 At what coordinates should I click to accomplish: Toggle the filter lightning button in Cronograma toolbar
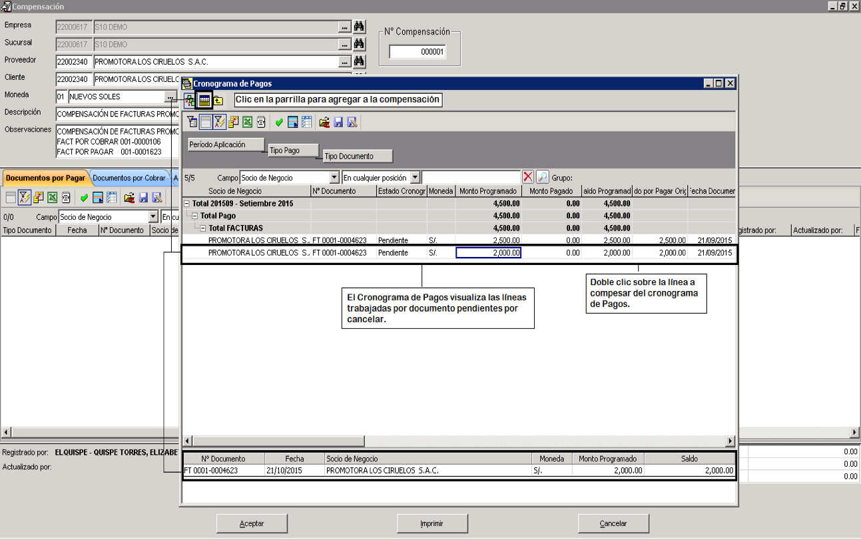point(219,122)
